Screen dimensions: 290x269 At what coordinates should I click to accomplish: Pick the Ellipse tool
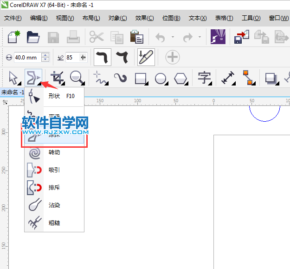161,78
